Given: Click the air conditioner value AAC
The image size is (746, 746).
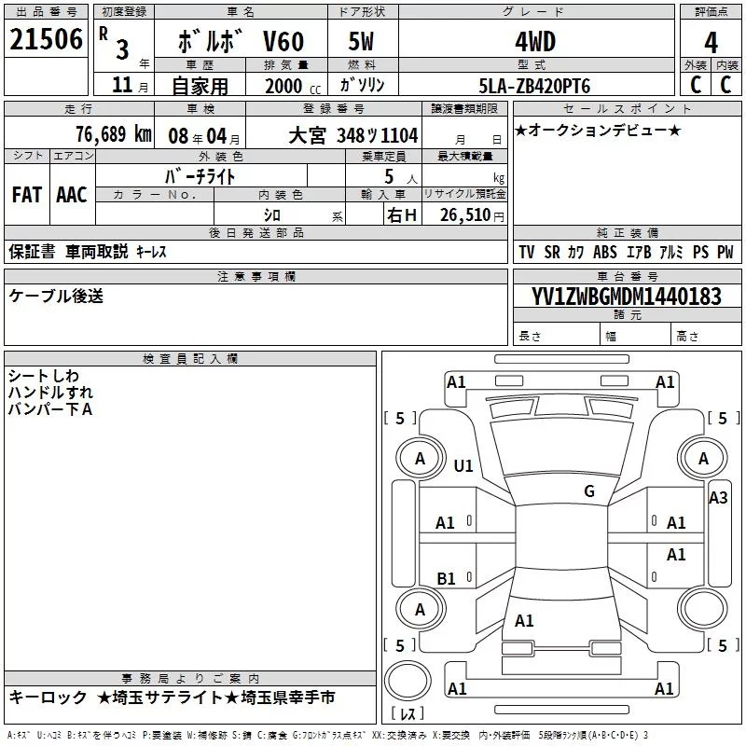Looking at the screenshot, I should 72,195.
